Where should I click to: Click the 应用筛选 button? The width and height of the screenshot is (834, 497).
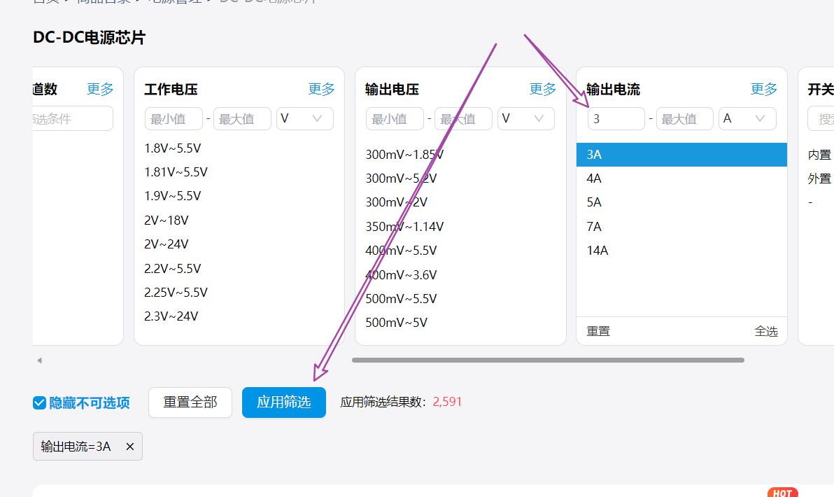(283, 402)
